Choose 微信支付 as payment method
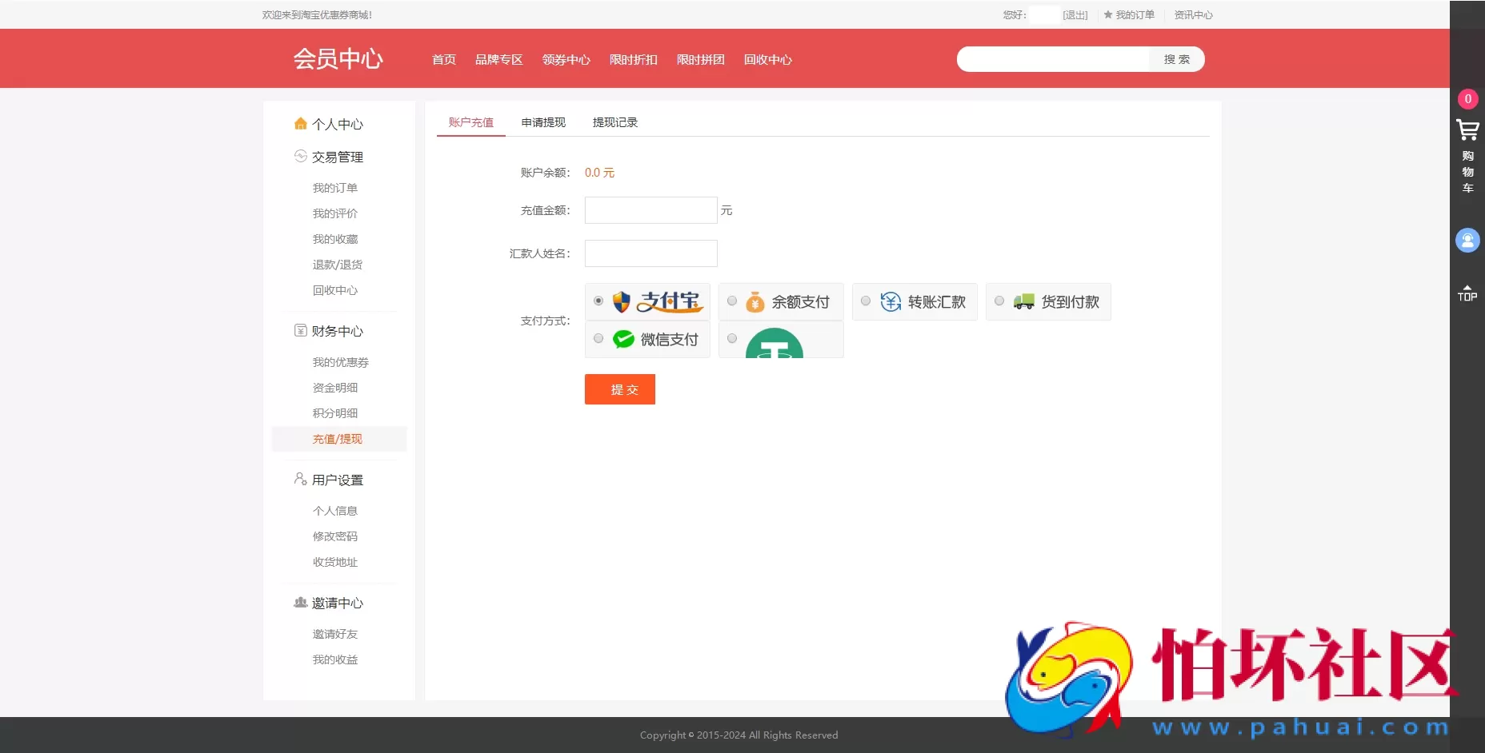This screenshot has height=753, width=1485. pyautogui.click(x=598, y=338)
